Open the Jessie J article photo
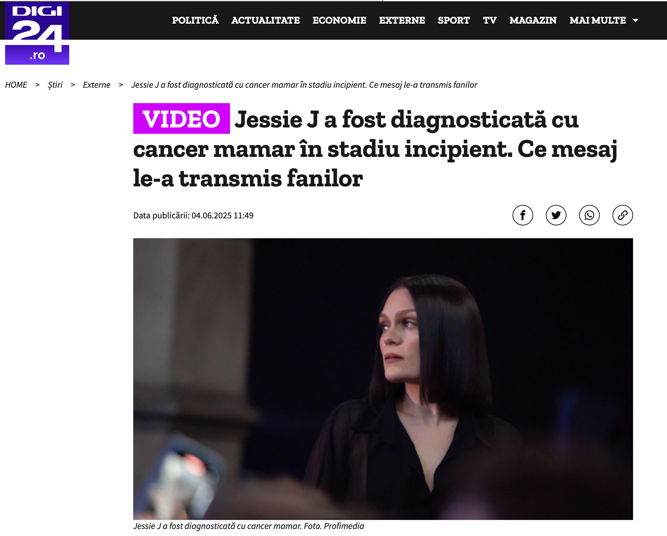Image resolution: width=667 pixels, height=536 pixels. (383, 379)
